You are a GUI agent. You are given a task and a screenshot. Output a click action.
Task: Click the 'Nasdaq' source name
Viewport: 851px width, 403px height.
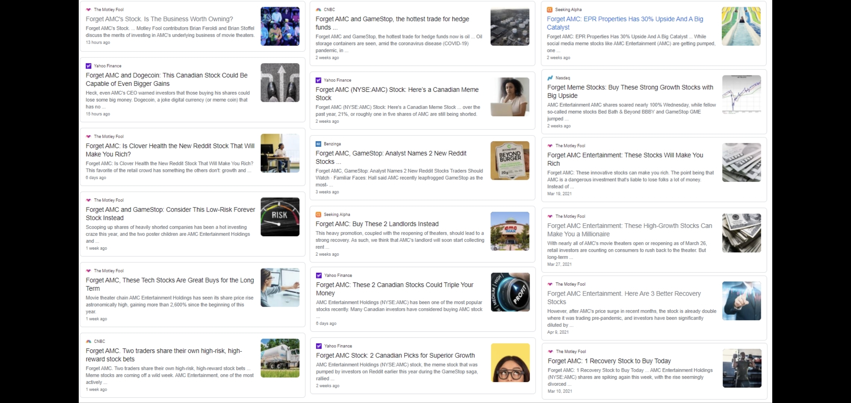pos(562,78)
